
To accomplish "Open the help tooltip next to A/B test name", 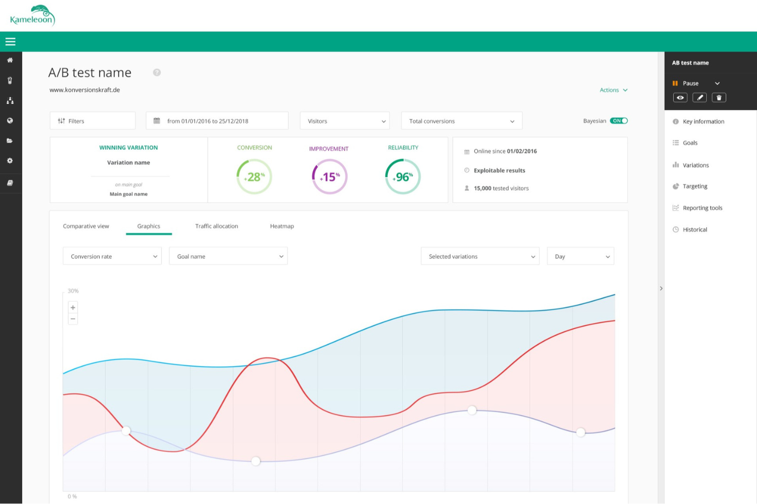I will 157,73.
